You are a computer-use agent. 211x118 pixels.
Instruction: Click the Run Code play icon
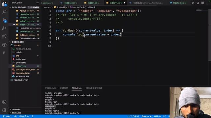pos(193,3)
